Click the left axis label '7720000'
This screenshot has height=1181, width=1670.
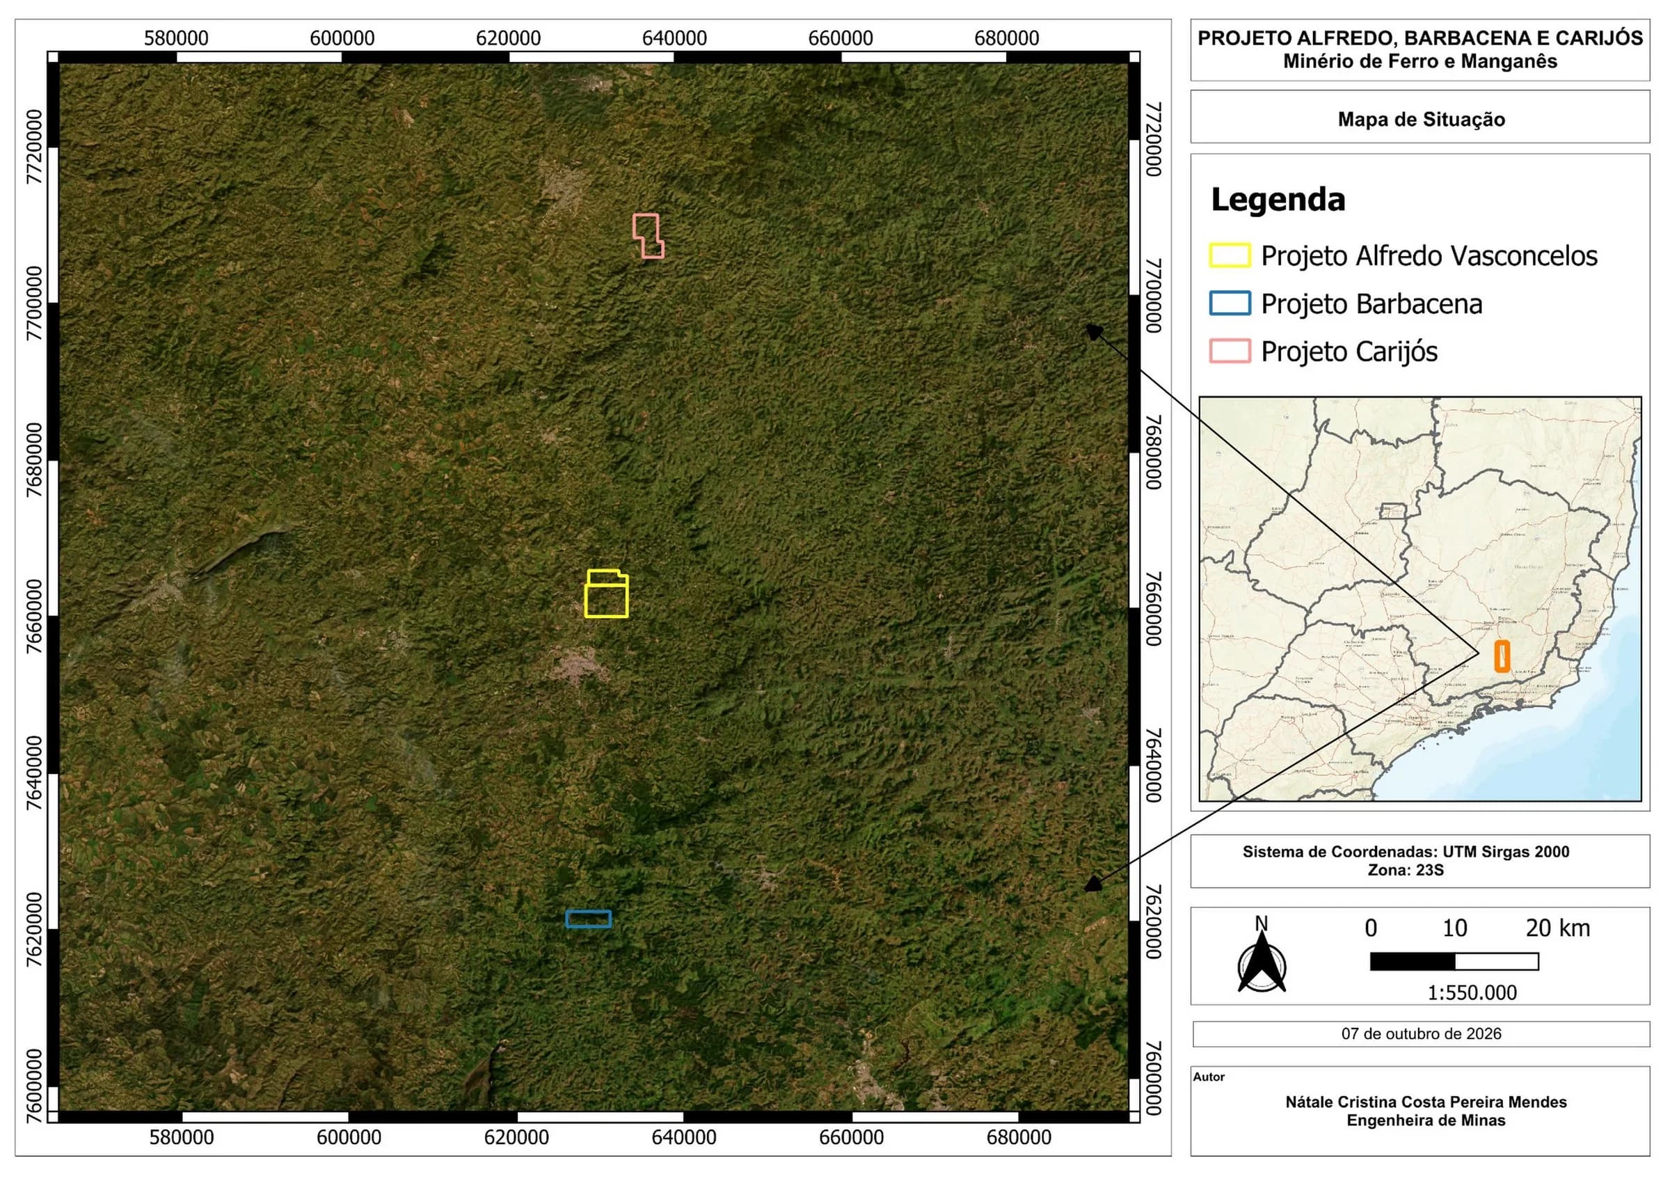coord(34,147)
